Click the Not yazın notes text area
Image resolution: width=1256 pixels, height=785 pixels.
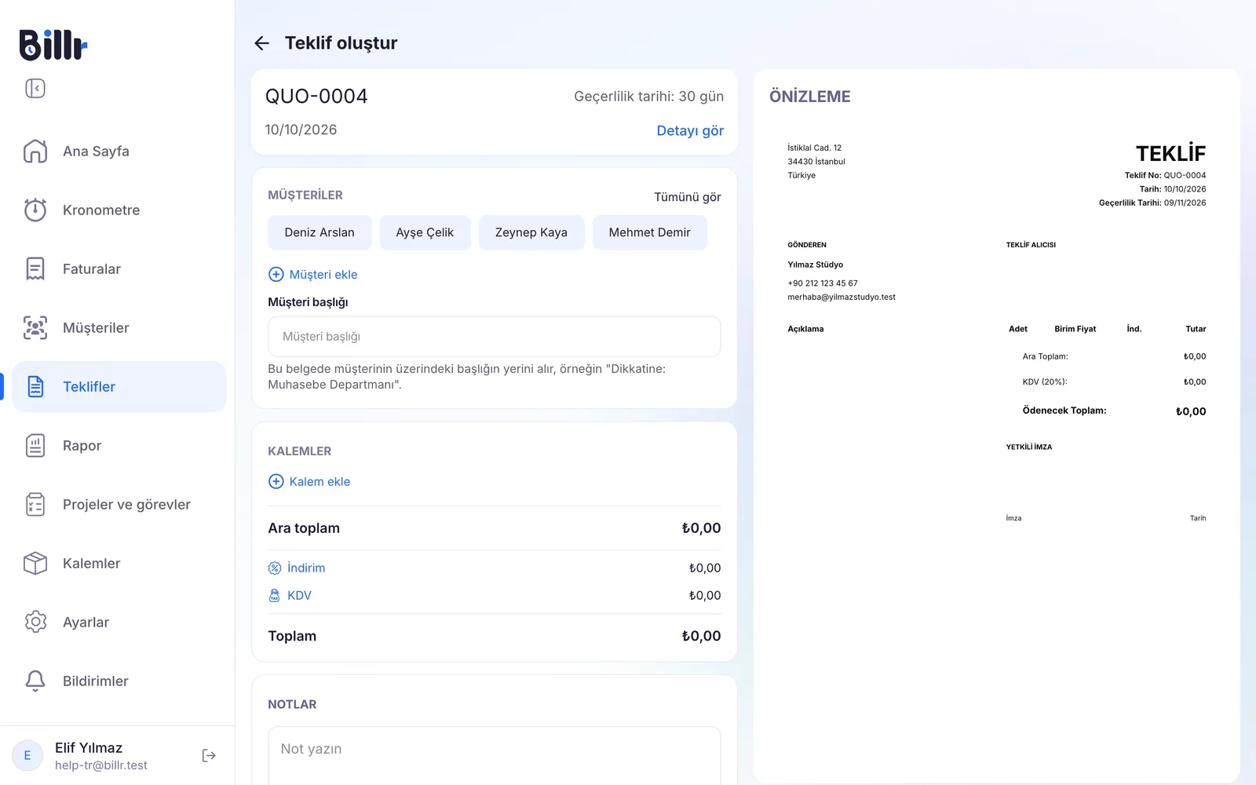[x=495, y=755]
